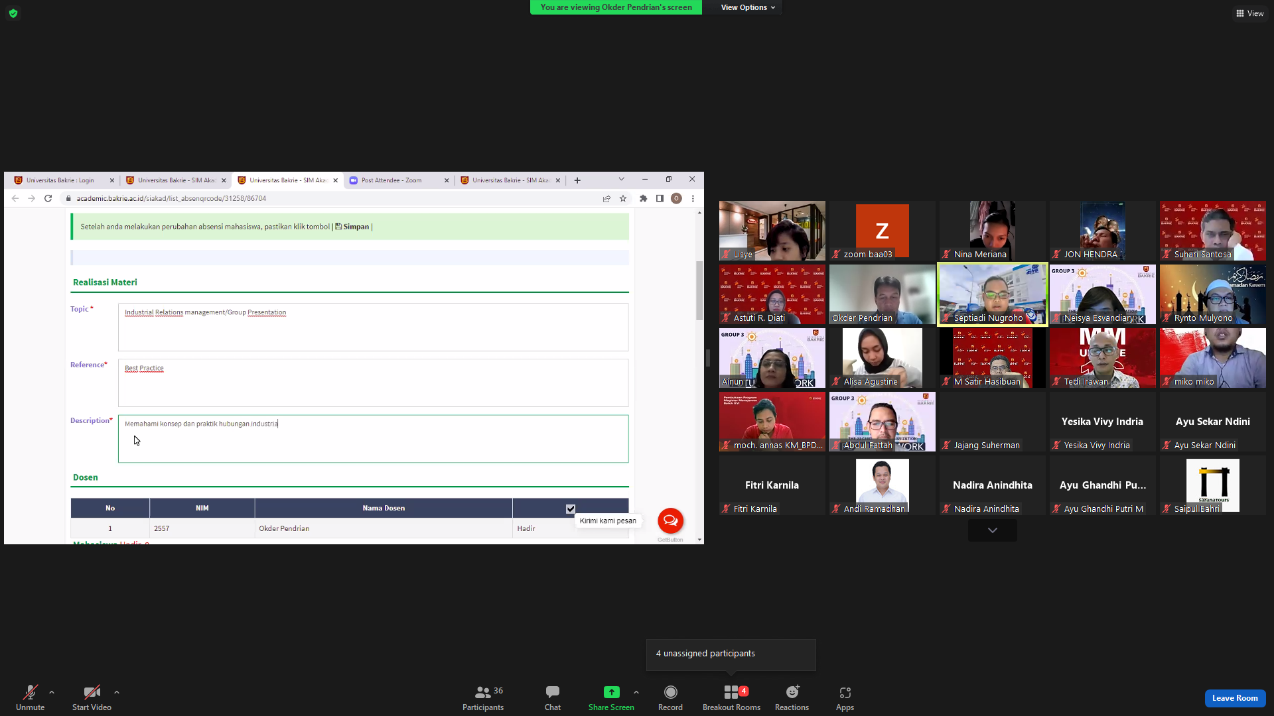Select Rynto Mulyono's video tile
1274x716 pixels.
click(x=1212, y=294)
